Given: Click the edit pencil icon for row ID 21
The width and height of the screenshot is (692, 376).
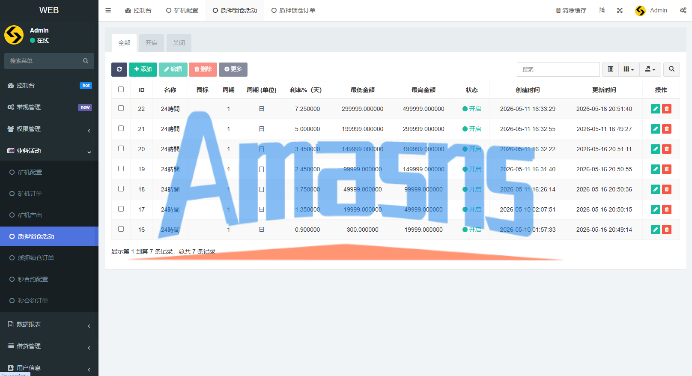Looking at the screenshot, I should pyautogui.click(x=656, y=129).
